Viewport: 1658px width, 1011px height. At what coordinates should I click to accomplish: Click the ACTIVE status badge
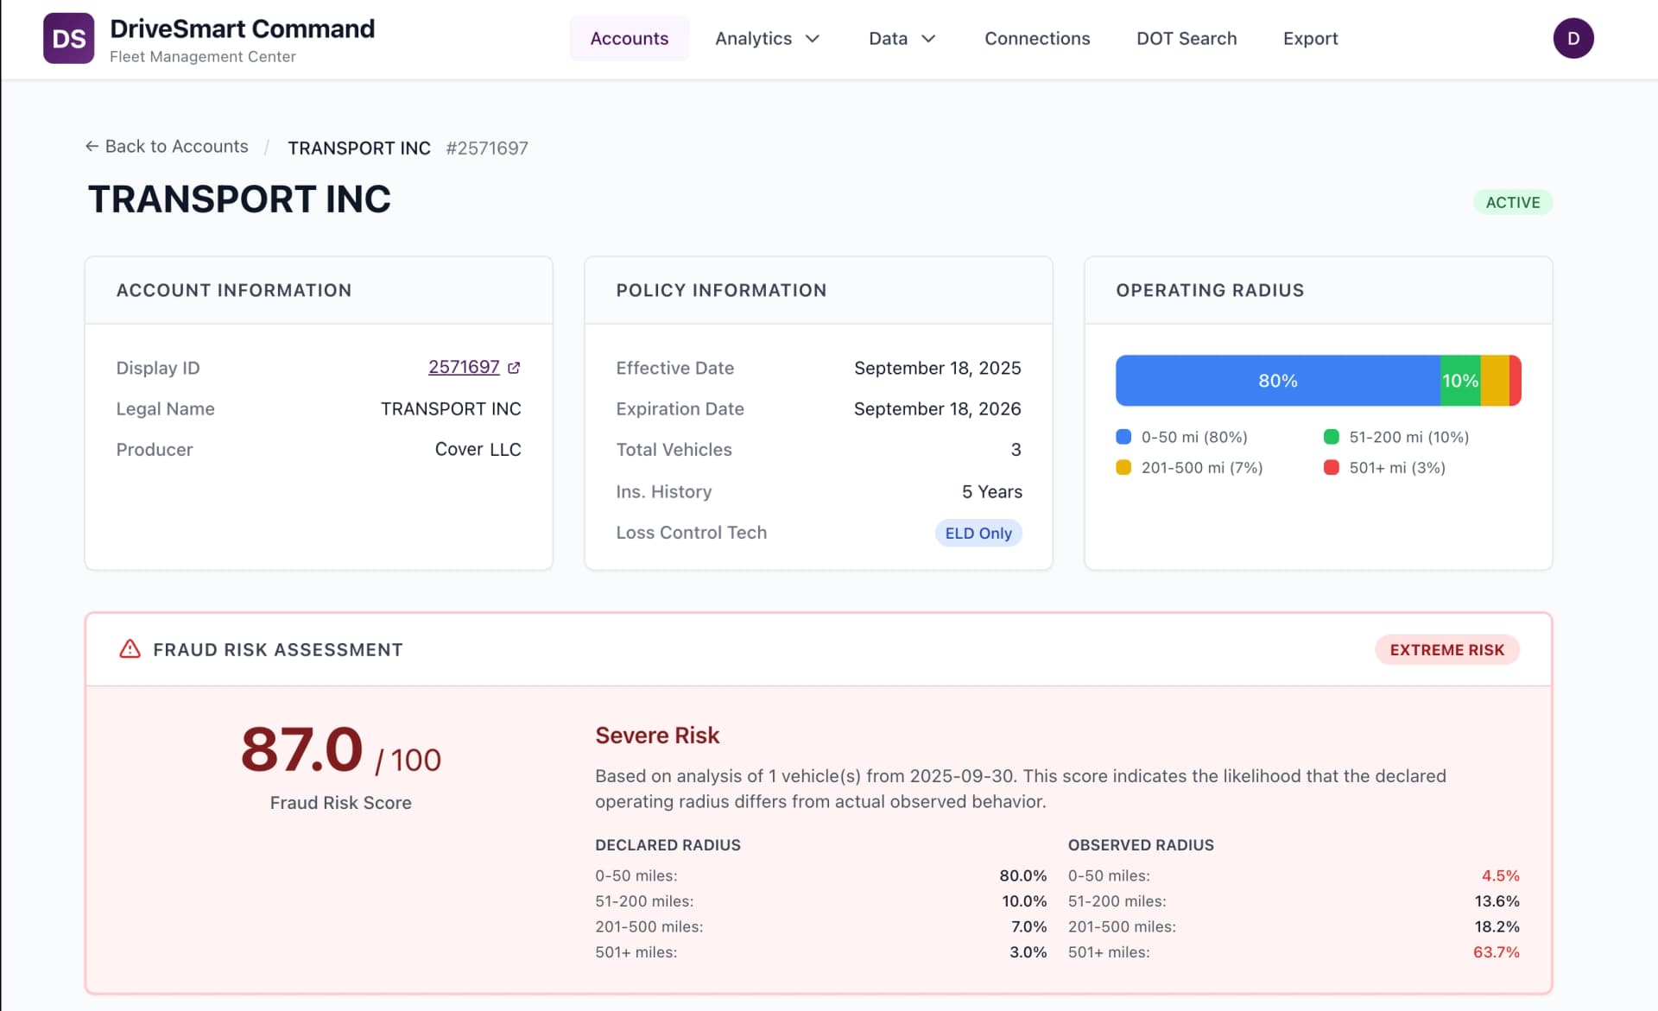coord(1513,202)
